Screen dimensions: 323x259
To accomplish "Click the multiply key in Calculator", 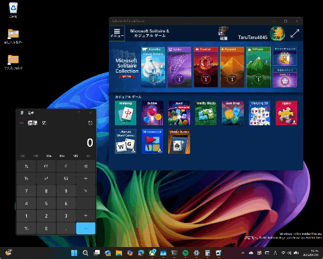I will [x=86, y=191].
